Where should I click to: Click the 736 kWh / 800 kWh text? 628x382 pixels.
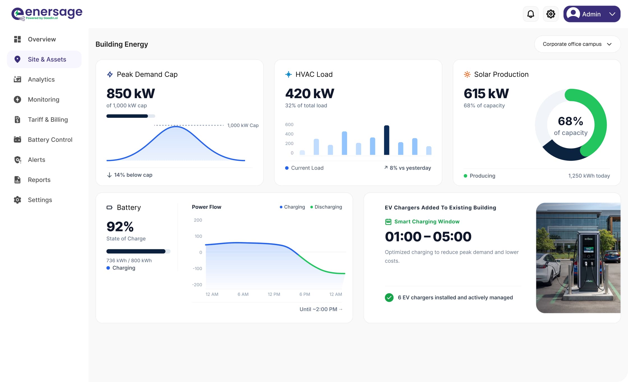coord(129,261)
